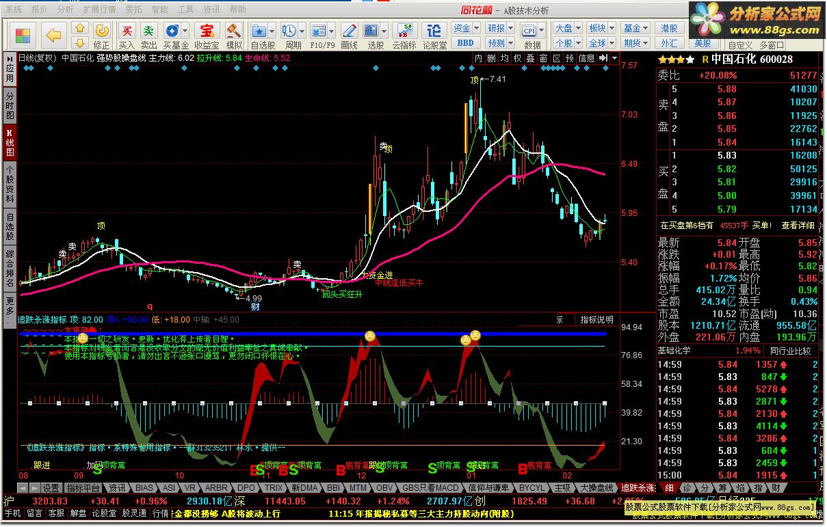Expand the 期货 dropdown

645,42
